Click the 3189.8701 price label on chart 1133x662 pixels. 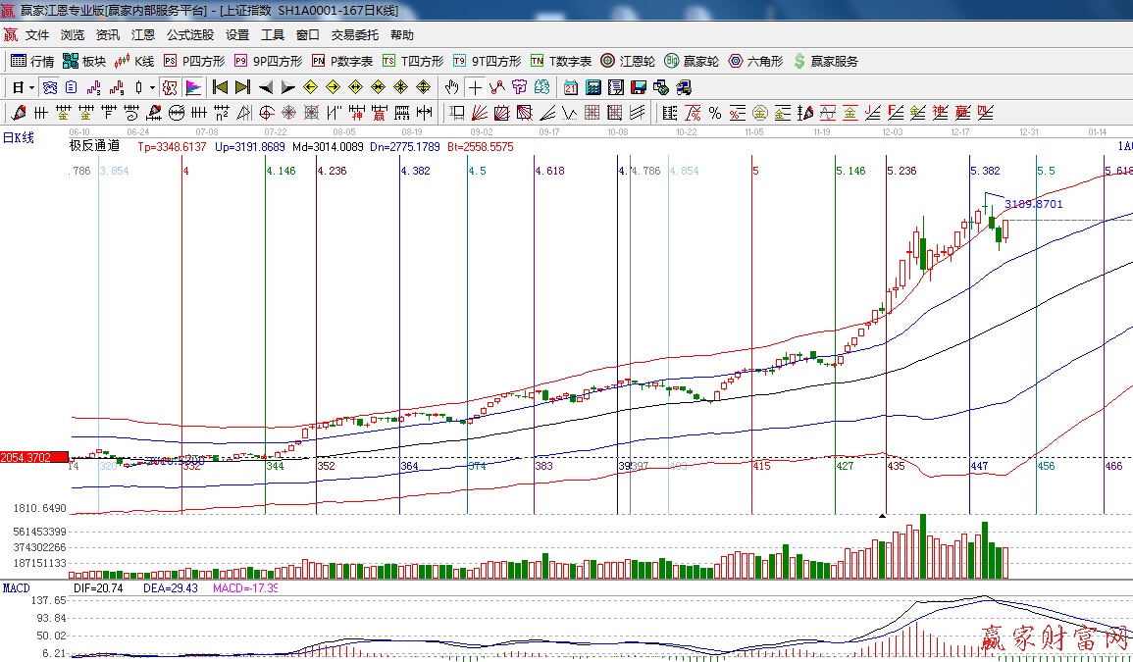pyautogui.click(x=1033, y=204)
